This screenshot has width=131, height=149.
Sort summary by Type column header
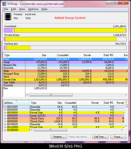coord(14,55)
